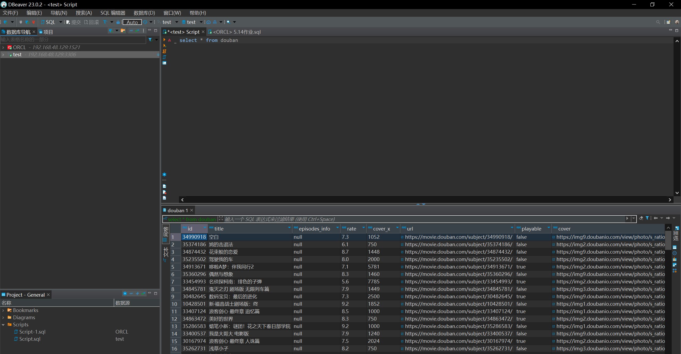Click the navigator filter funnel icon
The image size is (681, 354).
point(151,40)
